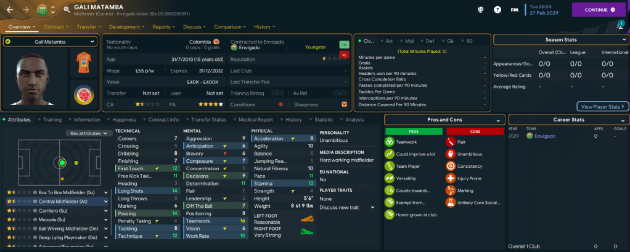Click the help question mark icon
The height and width of the screenshot is (252, 630).
(497, 10)
